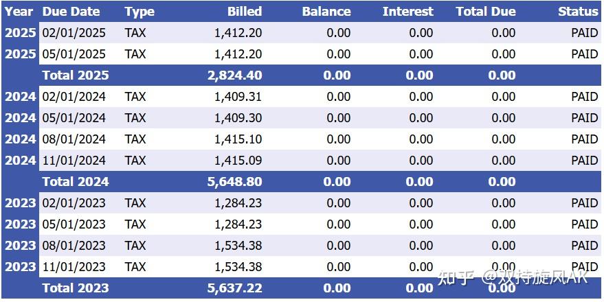Click billed amount 2,824.40
Viewport: 604px width, 302px height.
(x=234, y=75)
